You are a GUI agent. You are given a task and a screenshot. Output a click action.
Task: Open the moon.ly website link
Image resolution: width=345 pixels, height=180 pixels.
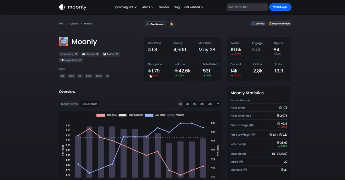click(x=69, y=54)
